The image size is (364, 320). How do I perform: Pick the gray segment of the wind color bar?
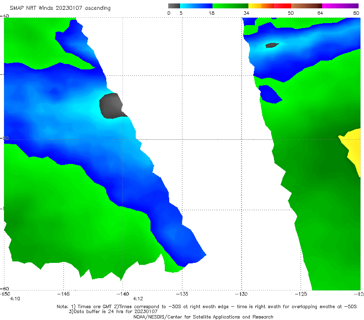pos(174,6)
